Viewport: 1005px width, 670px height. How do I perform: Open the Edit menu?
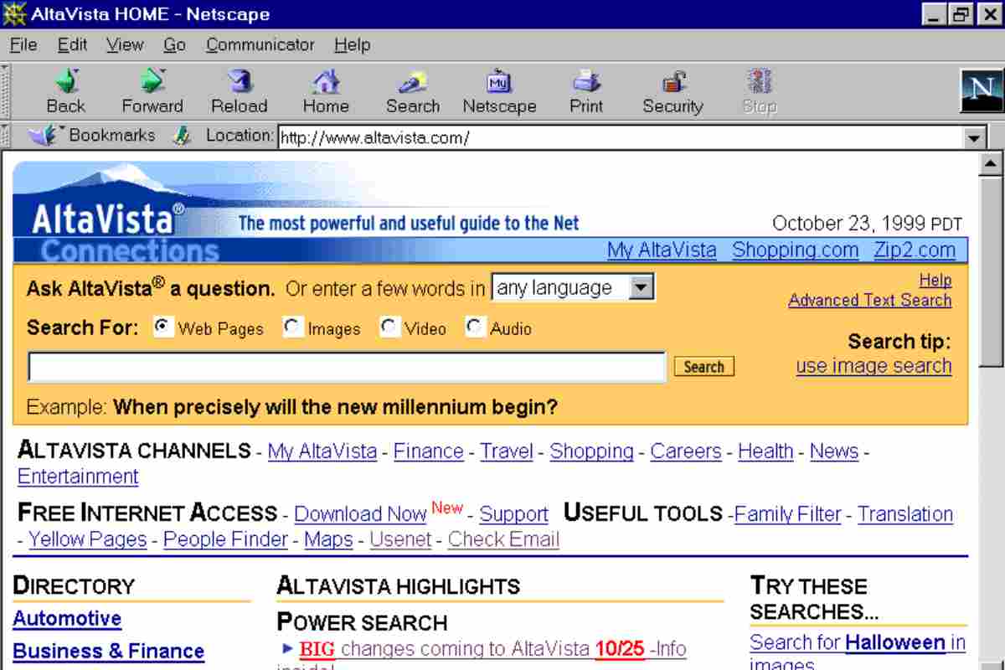tap(72, 44)
